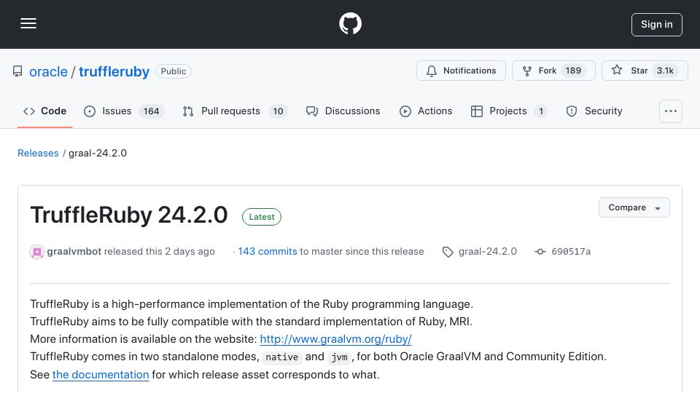
Task: Open the Projects tab
Action: [x=509, y=111]
